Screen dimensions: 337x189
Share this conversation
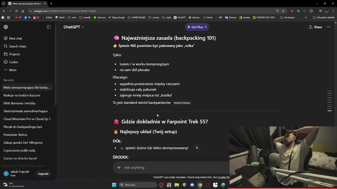pos(315,27)
